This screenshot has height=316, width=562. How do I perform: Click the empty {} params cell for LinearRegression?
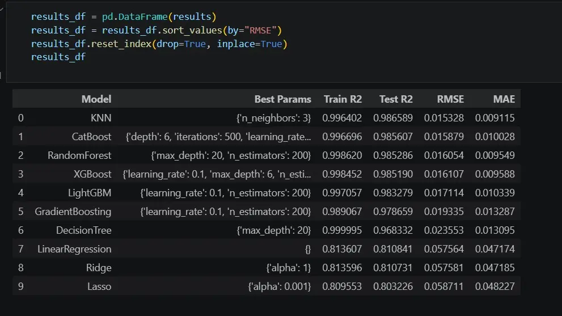(x=308, y=249)
